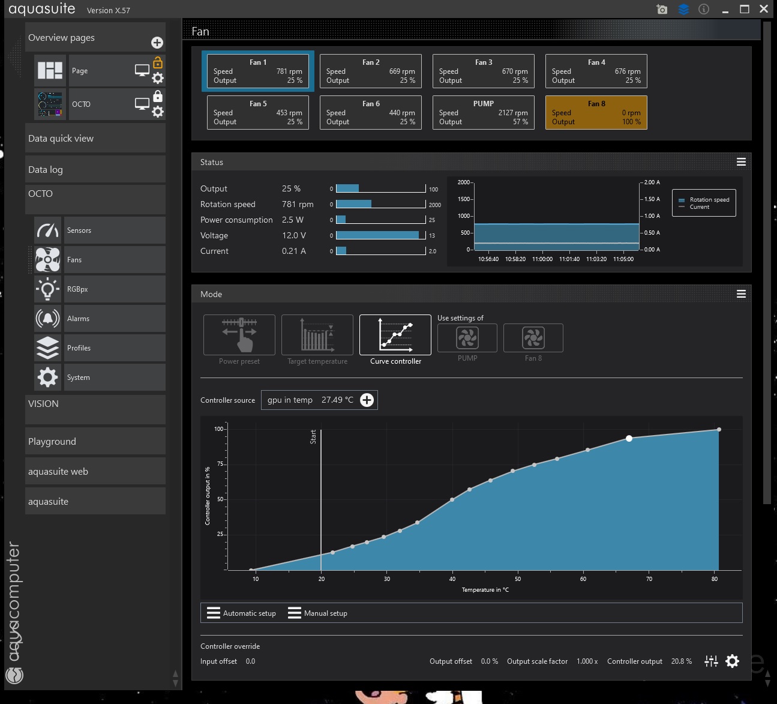Select the Fan 1 tile
The image size is (777, 704).
point(258,71)
